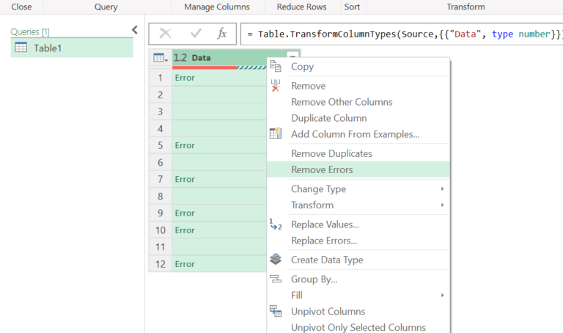This screenshot has width=563, height=333.
Task: Click the Reduce Rows ribbon group
Action: coord(301,7)
